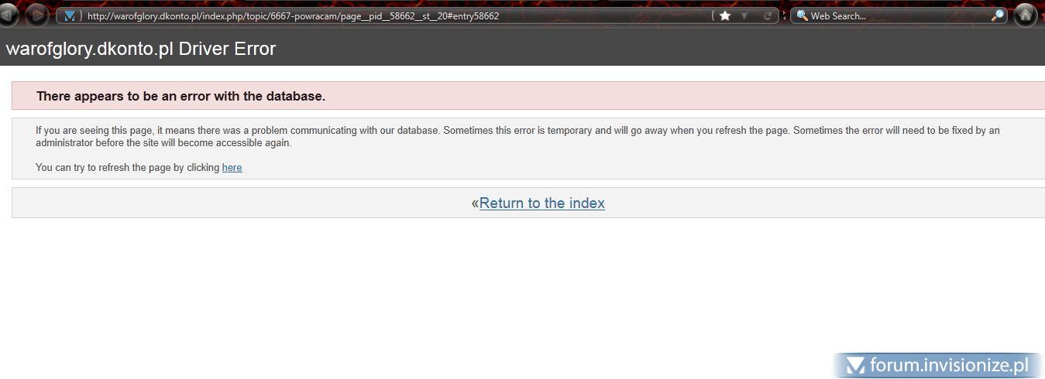Open the home page via house icon

coord(1025,15)
